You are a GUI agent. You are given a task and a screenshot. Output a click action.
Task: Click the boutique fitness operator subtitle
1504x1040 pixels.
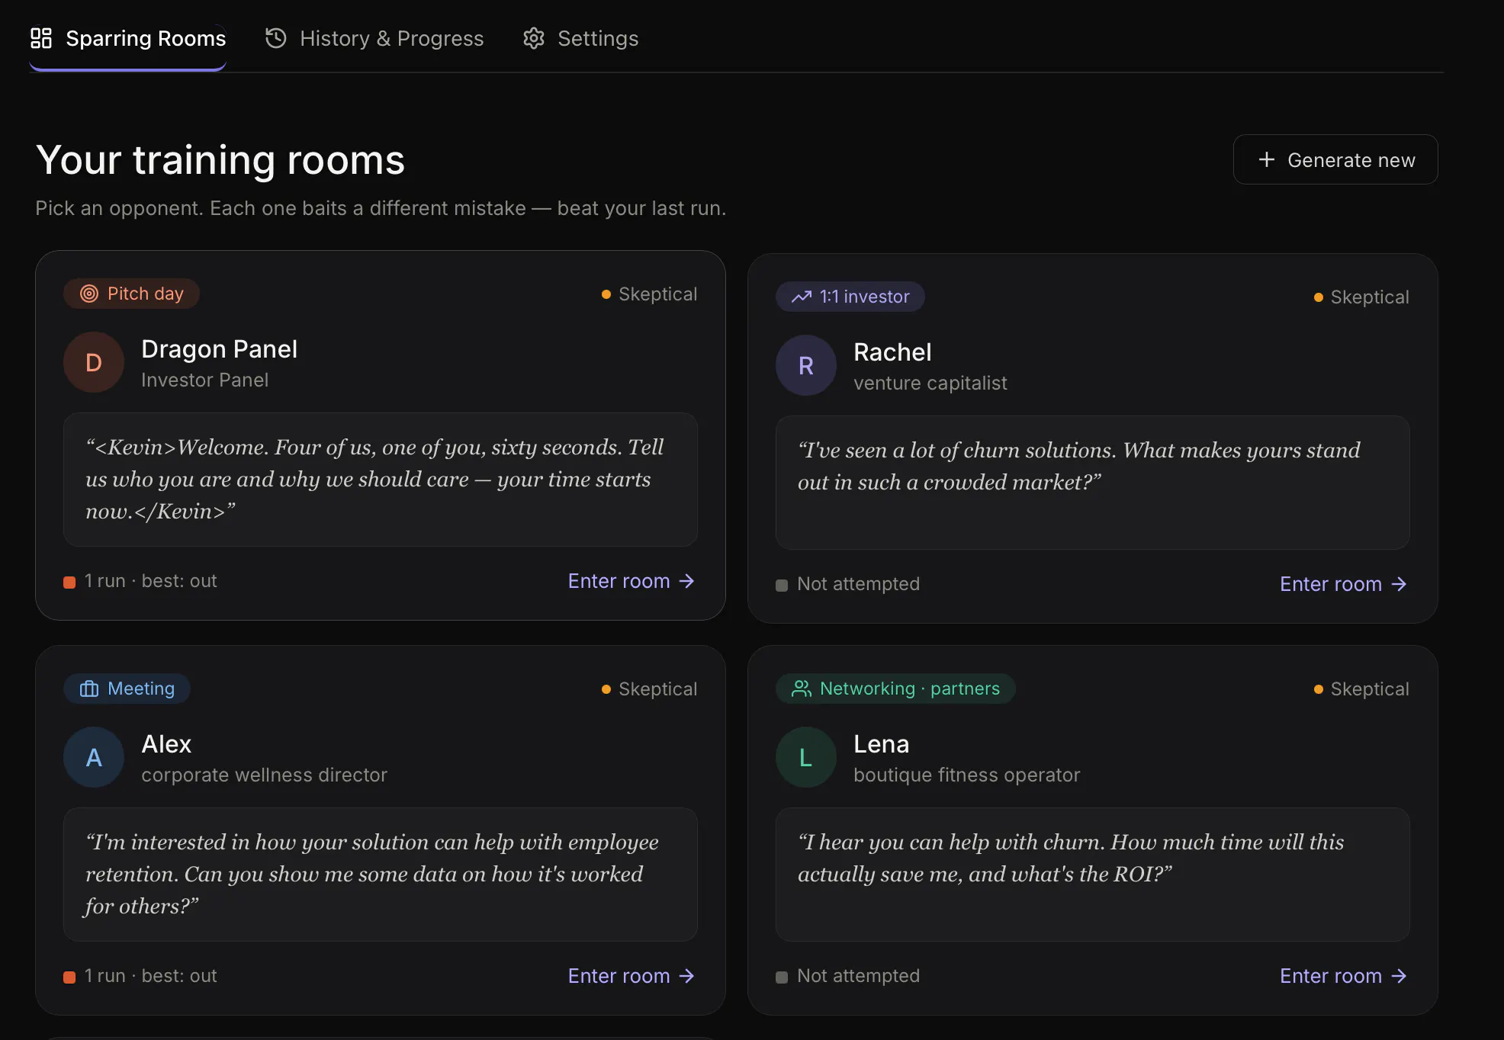966,775
